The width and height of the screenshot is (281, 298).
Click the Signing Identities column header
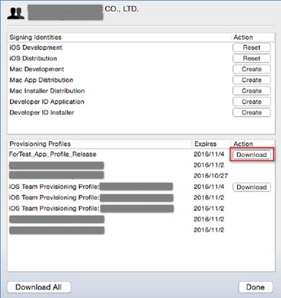[35, 37]
